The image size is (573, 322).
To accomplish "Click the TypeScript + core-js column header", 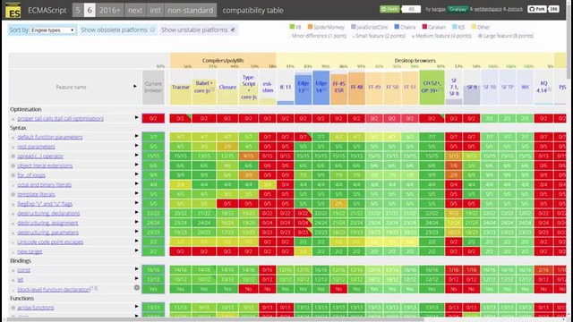I will coord(249,87).
